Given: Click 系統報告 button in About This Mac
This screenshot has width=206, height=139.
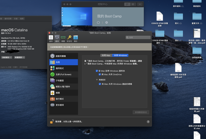Looking at the screenshot, I should click(7, 57).
